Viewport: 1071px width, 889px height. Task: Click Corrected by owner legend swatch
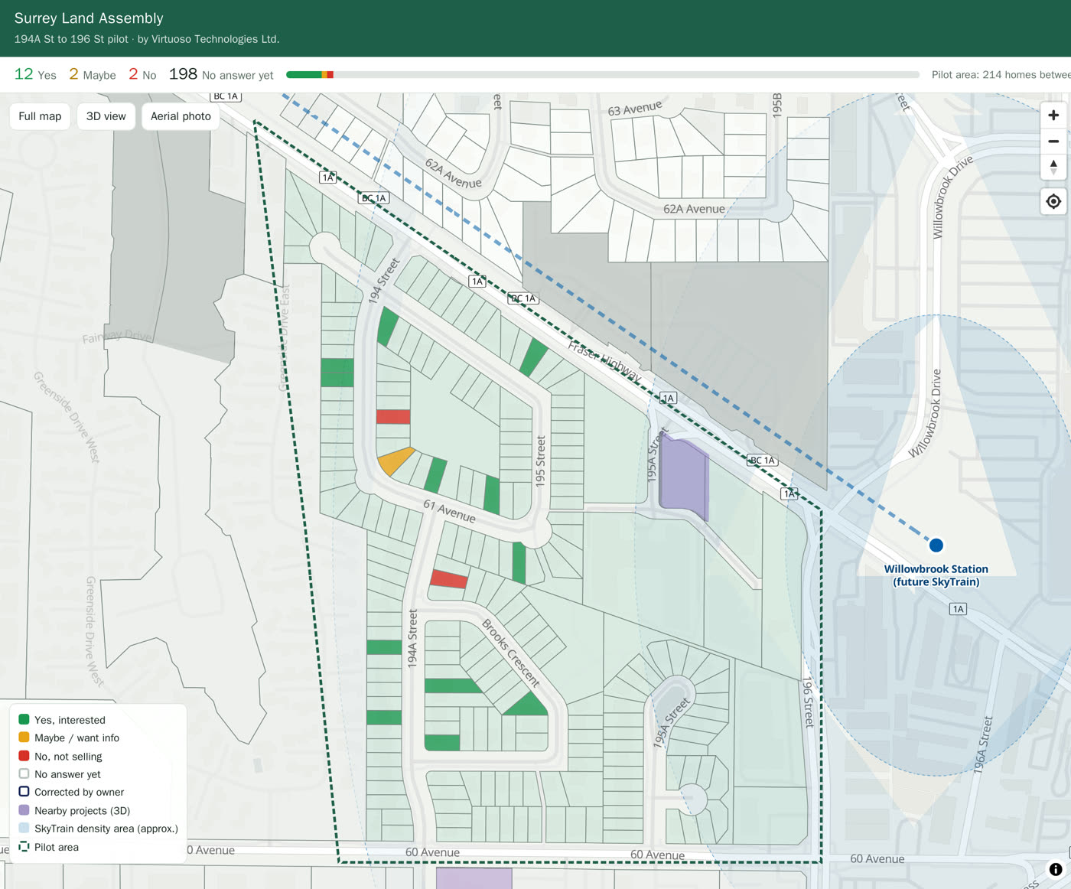point(24,792)
